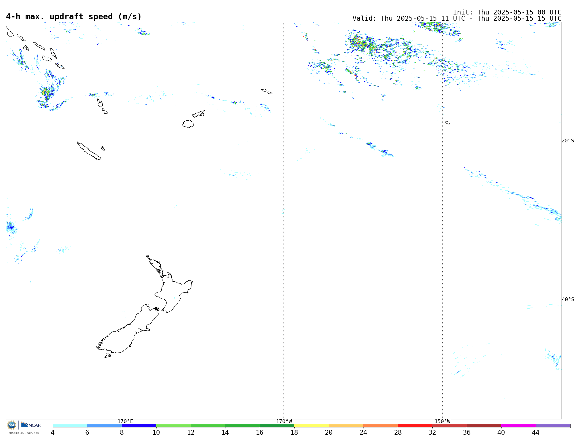Choose the yellow 18–20 colorbar segment

coord(311,426)
